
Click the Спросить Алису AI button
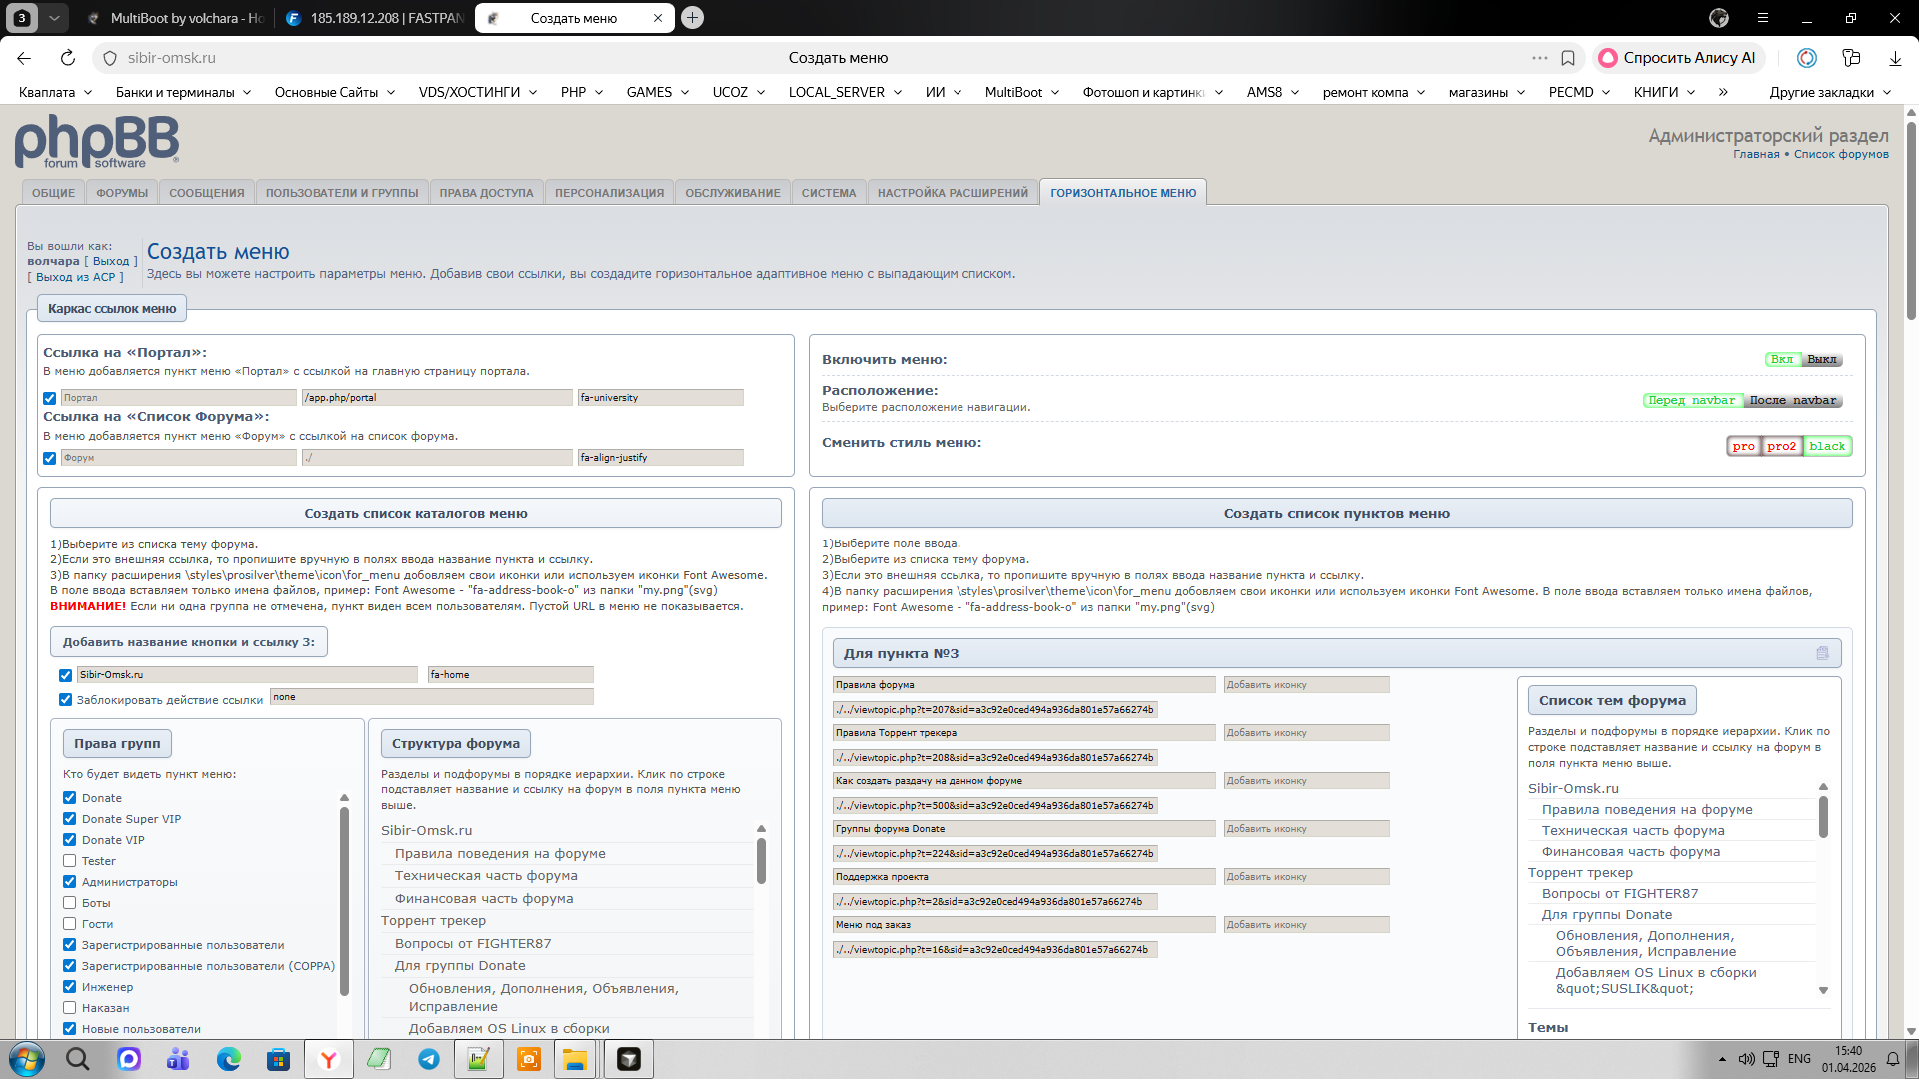pyautogui.click(x=1679, y=58)
